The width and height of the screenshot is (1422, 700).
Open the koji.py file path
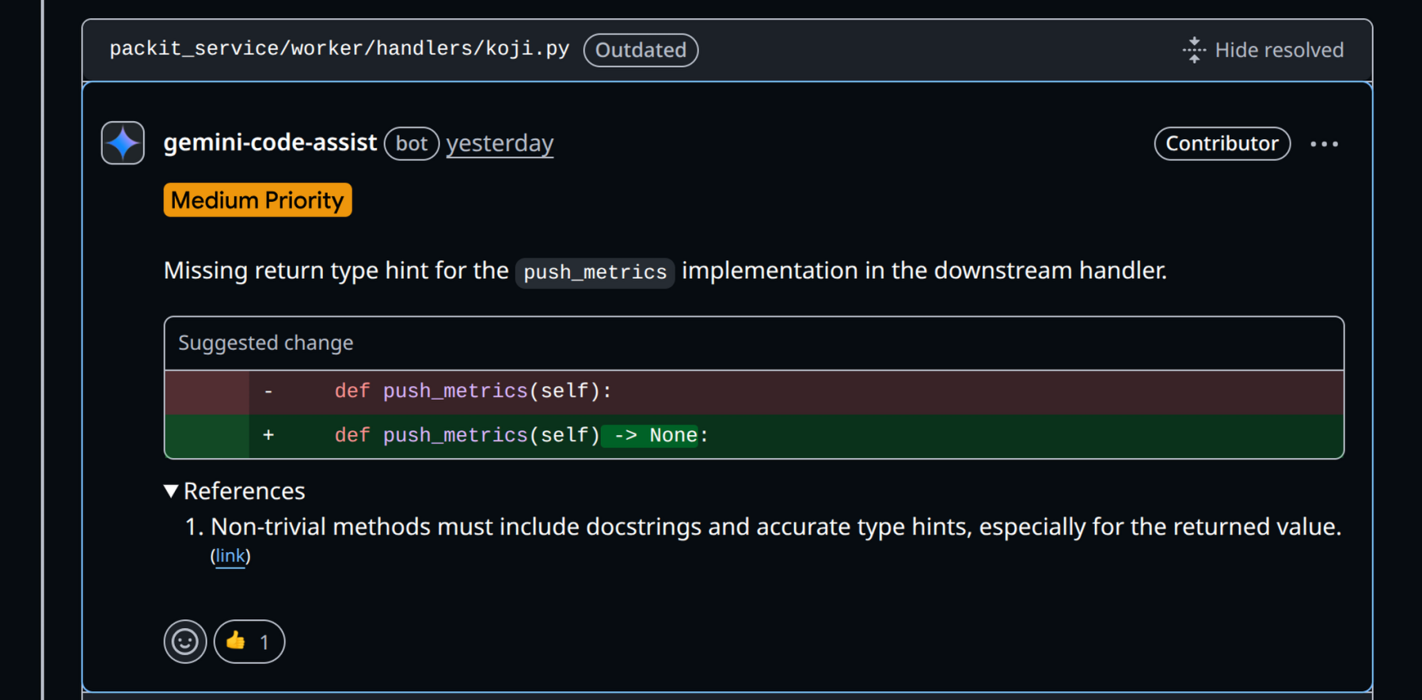point(340,49)
